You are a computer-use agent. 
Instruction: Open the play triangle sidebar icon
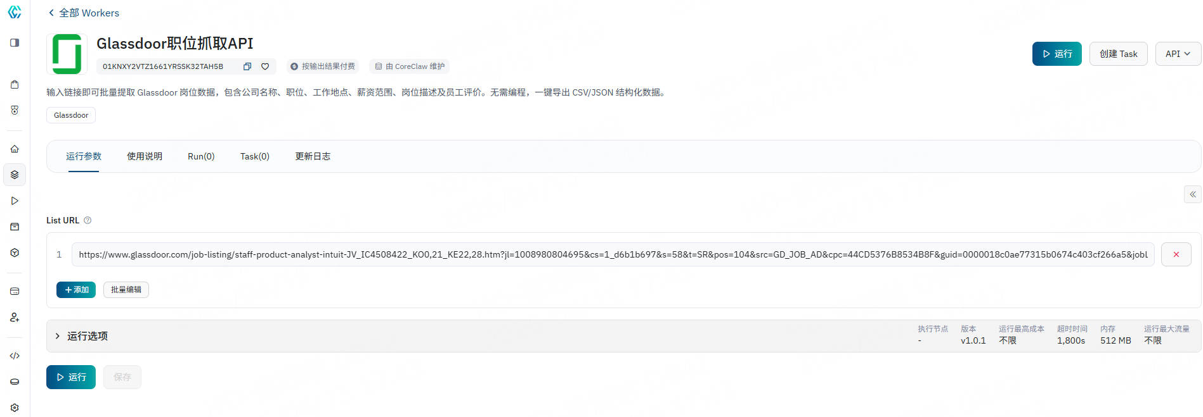point(15,201)
